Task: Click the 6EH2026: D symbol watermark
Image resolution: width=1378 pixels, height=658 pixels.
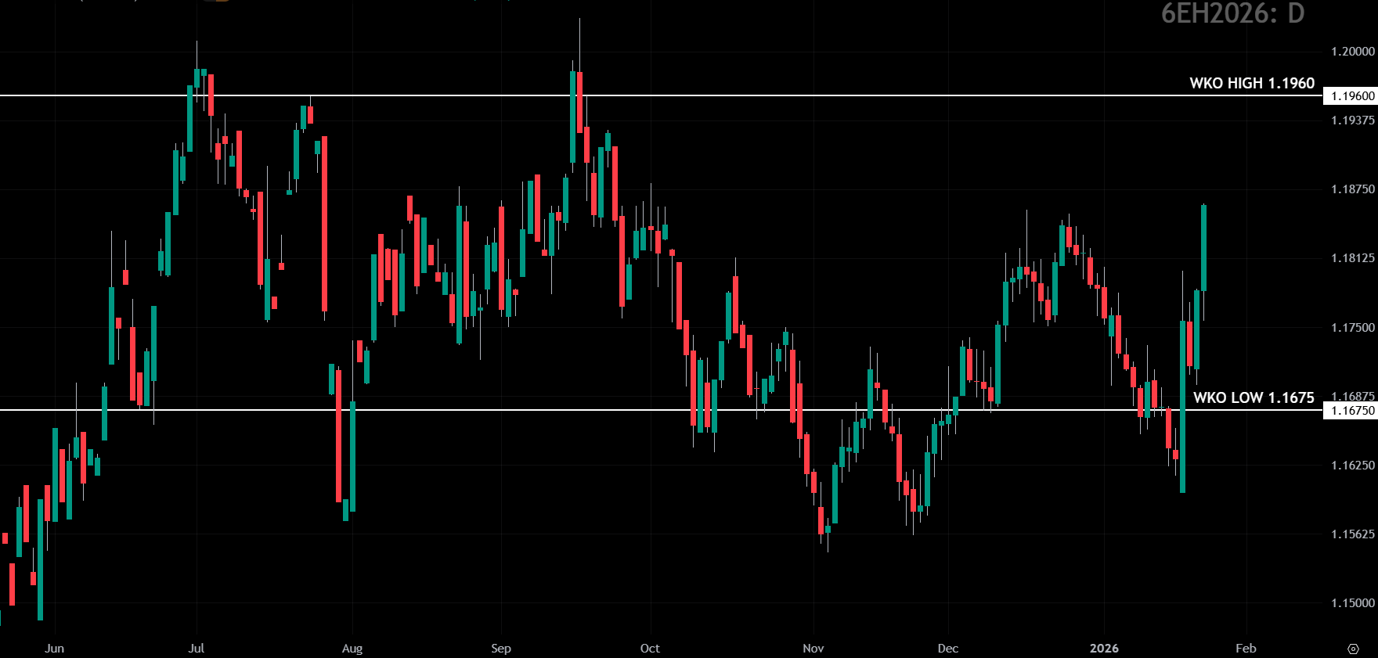Action: (x=1232, y=13)
